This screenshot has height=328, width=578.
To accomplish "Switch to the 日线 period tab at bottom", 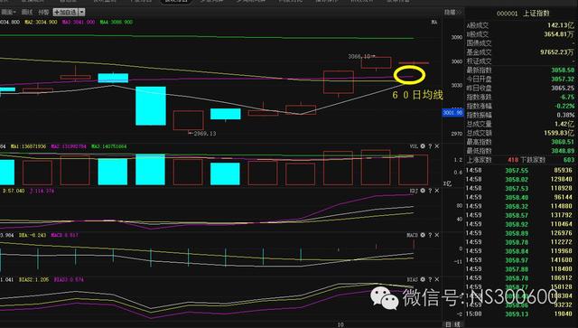I will point(453,324).
